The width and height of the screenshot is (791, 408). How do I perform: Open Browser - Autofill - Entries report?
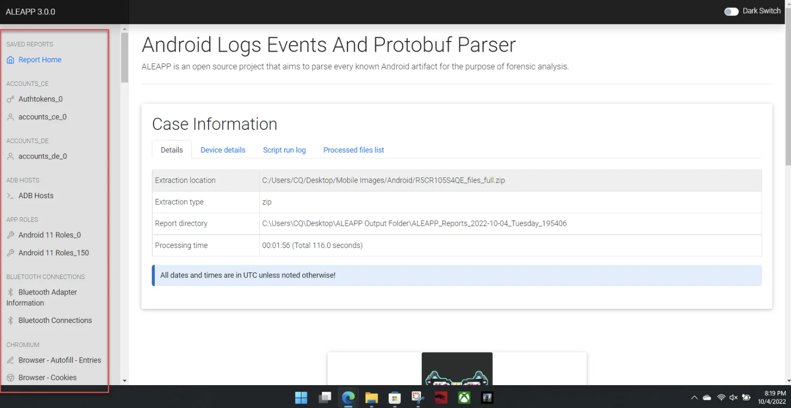click(60, 360)
